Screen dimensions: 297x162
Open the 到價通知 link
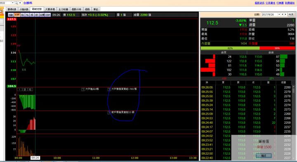[290, 3]
